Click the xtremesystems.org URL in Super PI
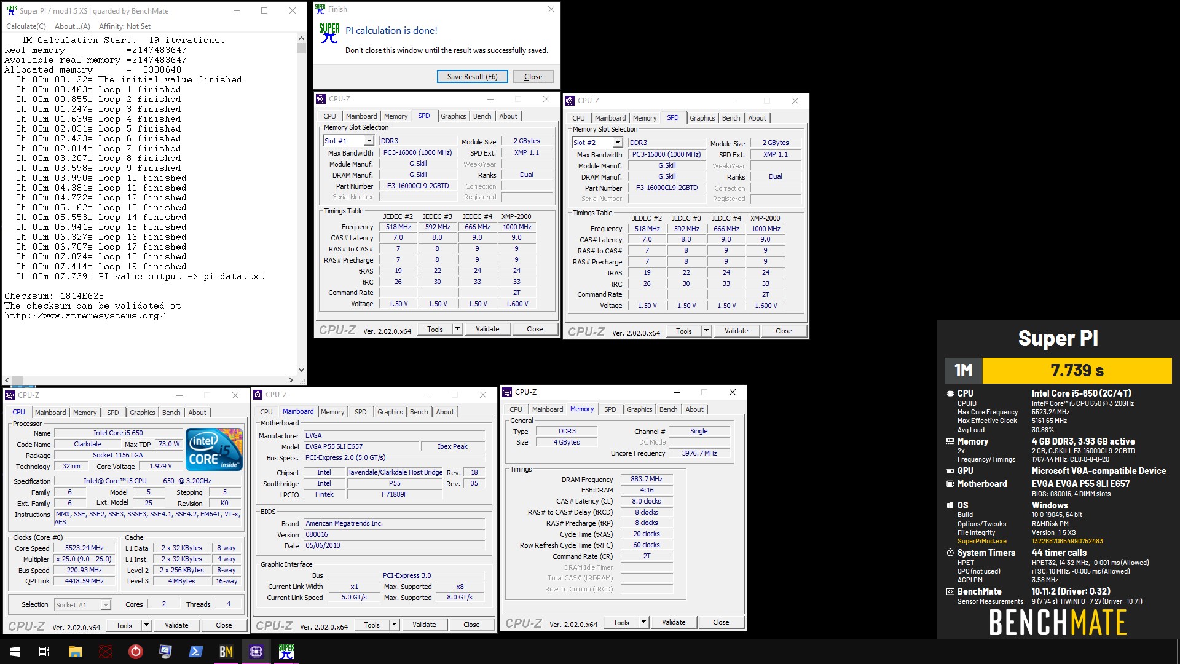 point(85,316)
